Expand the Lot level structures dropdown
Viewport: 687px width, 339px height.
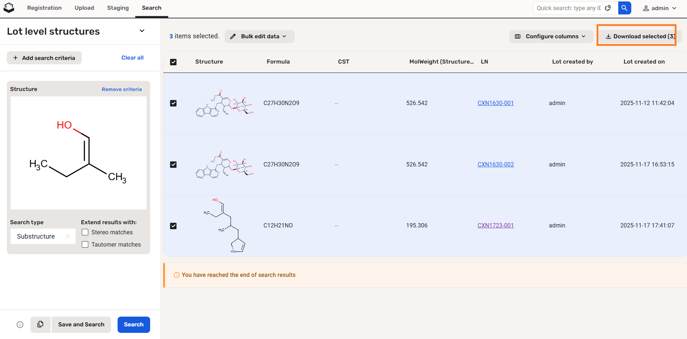click(x=142, y=31)
